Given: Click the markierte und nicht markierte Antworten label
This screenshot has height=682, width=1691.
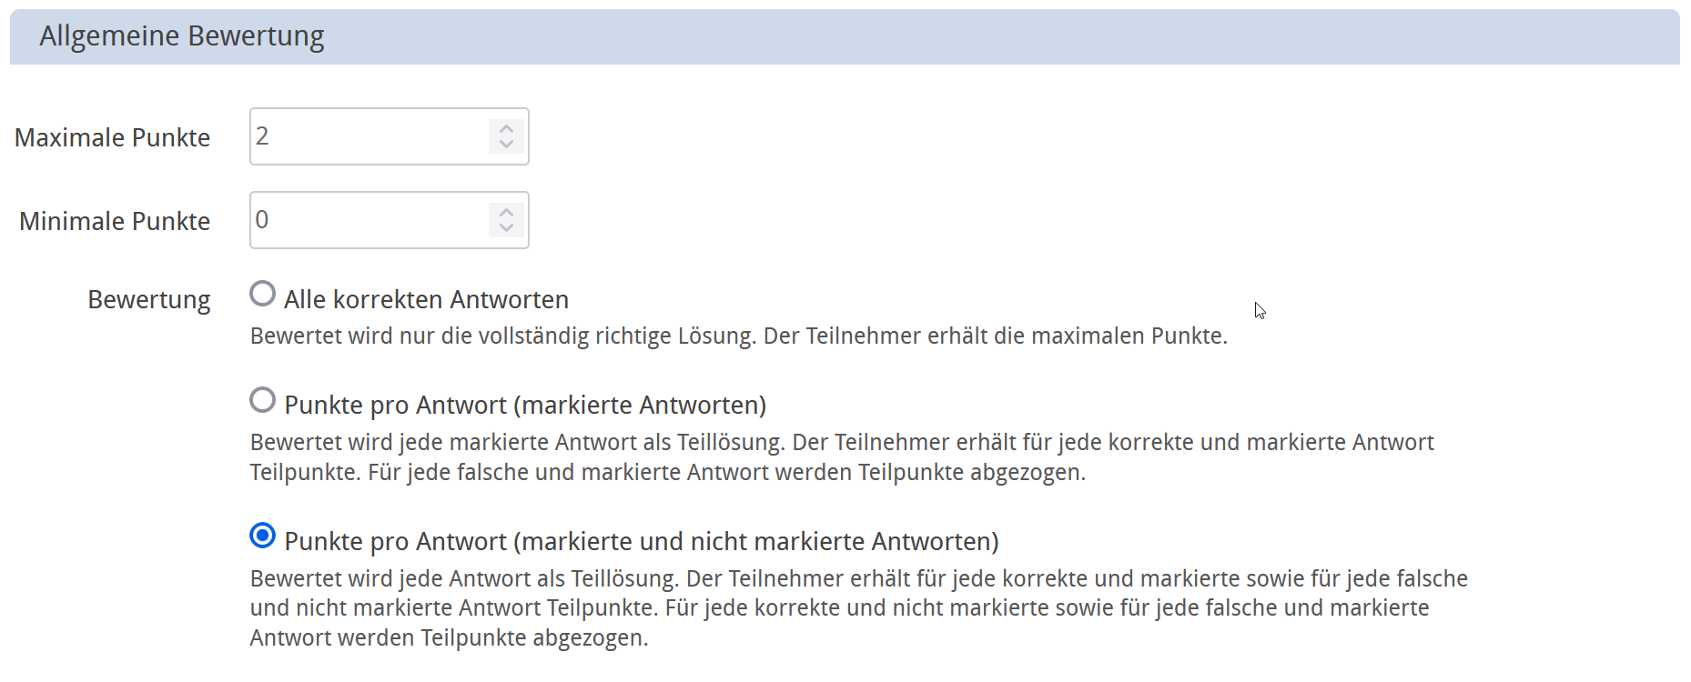Looking at the screenshot, I should click(641, 541).
